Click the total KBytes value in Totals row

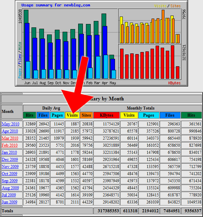[106, 211]
